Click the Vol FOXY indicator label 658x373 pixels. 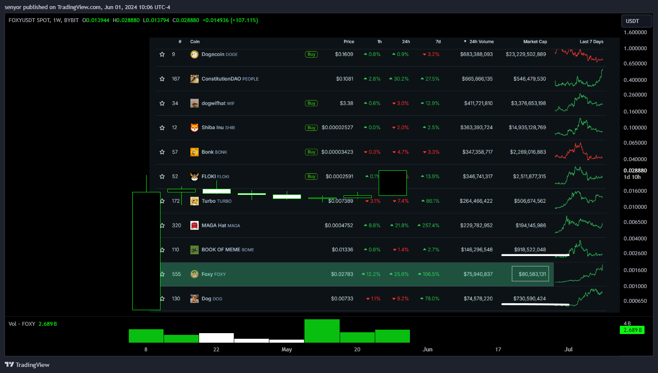tap(22, 324)
